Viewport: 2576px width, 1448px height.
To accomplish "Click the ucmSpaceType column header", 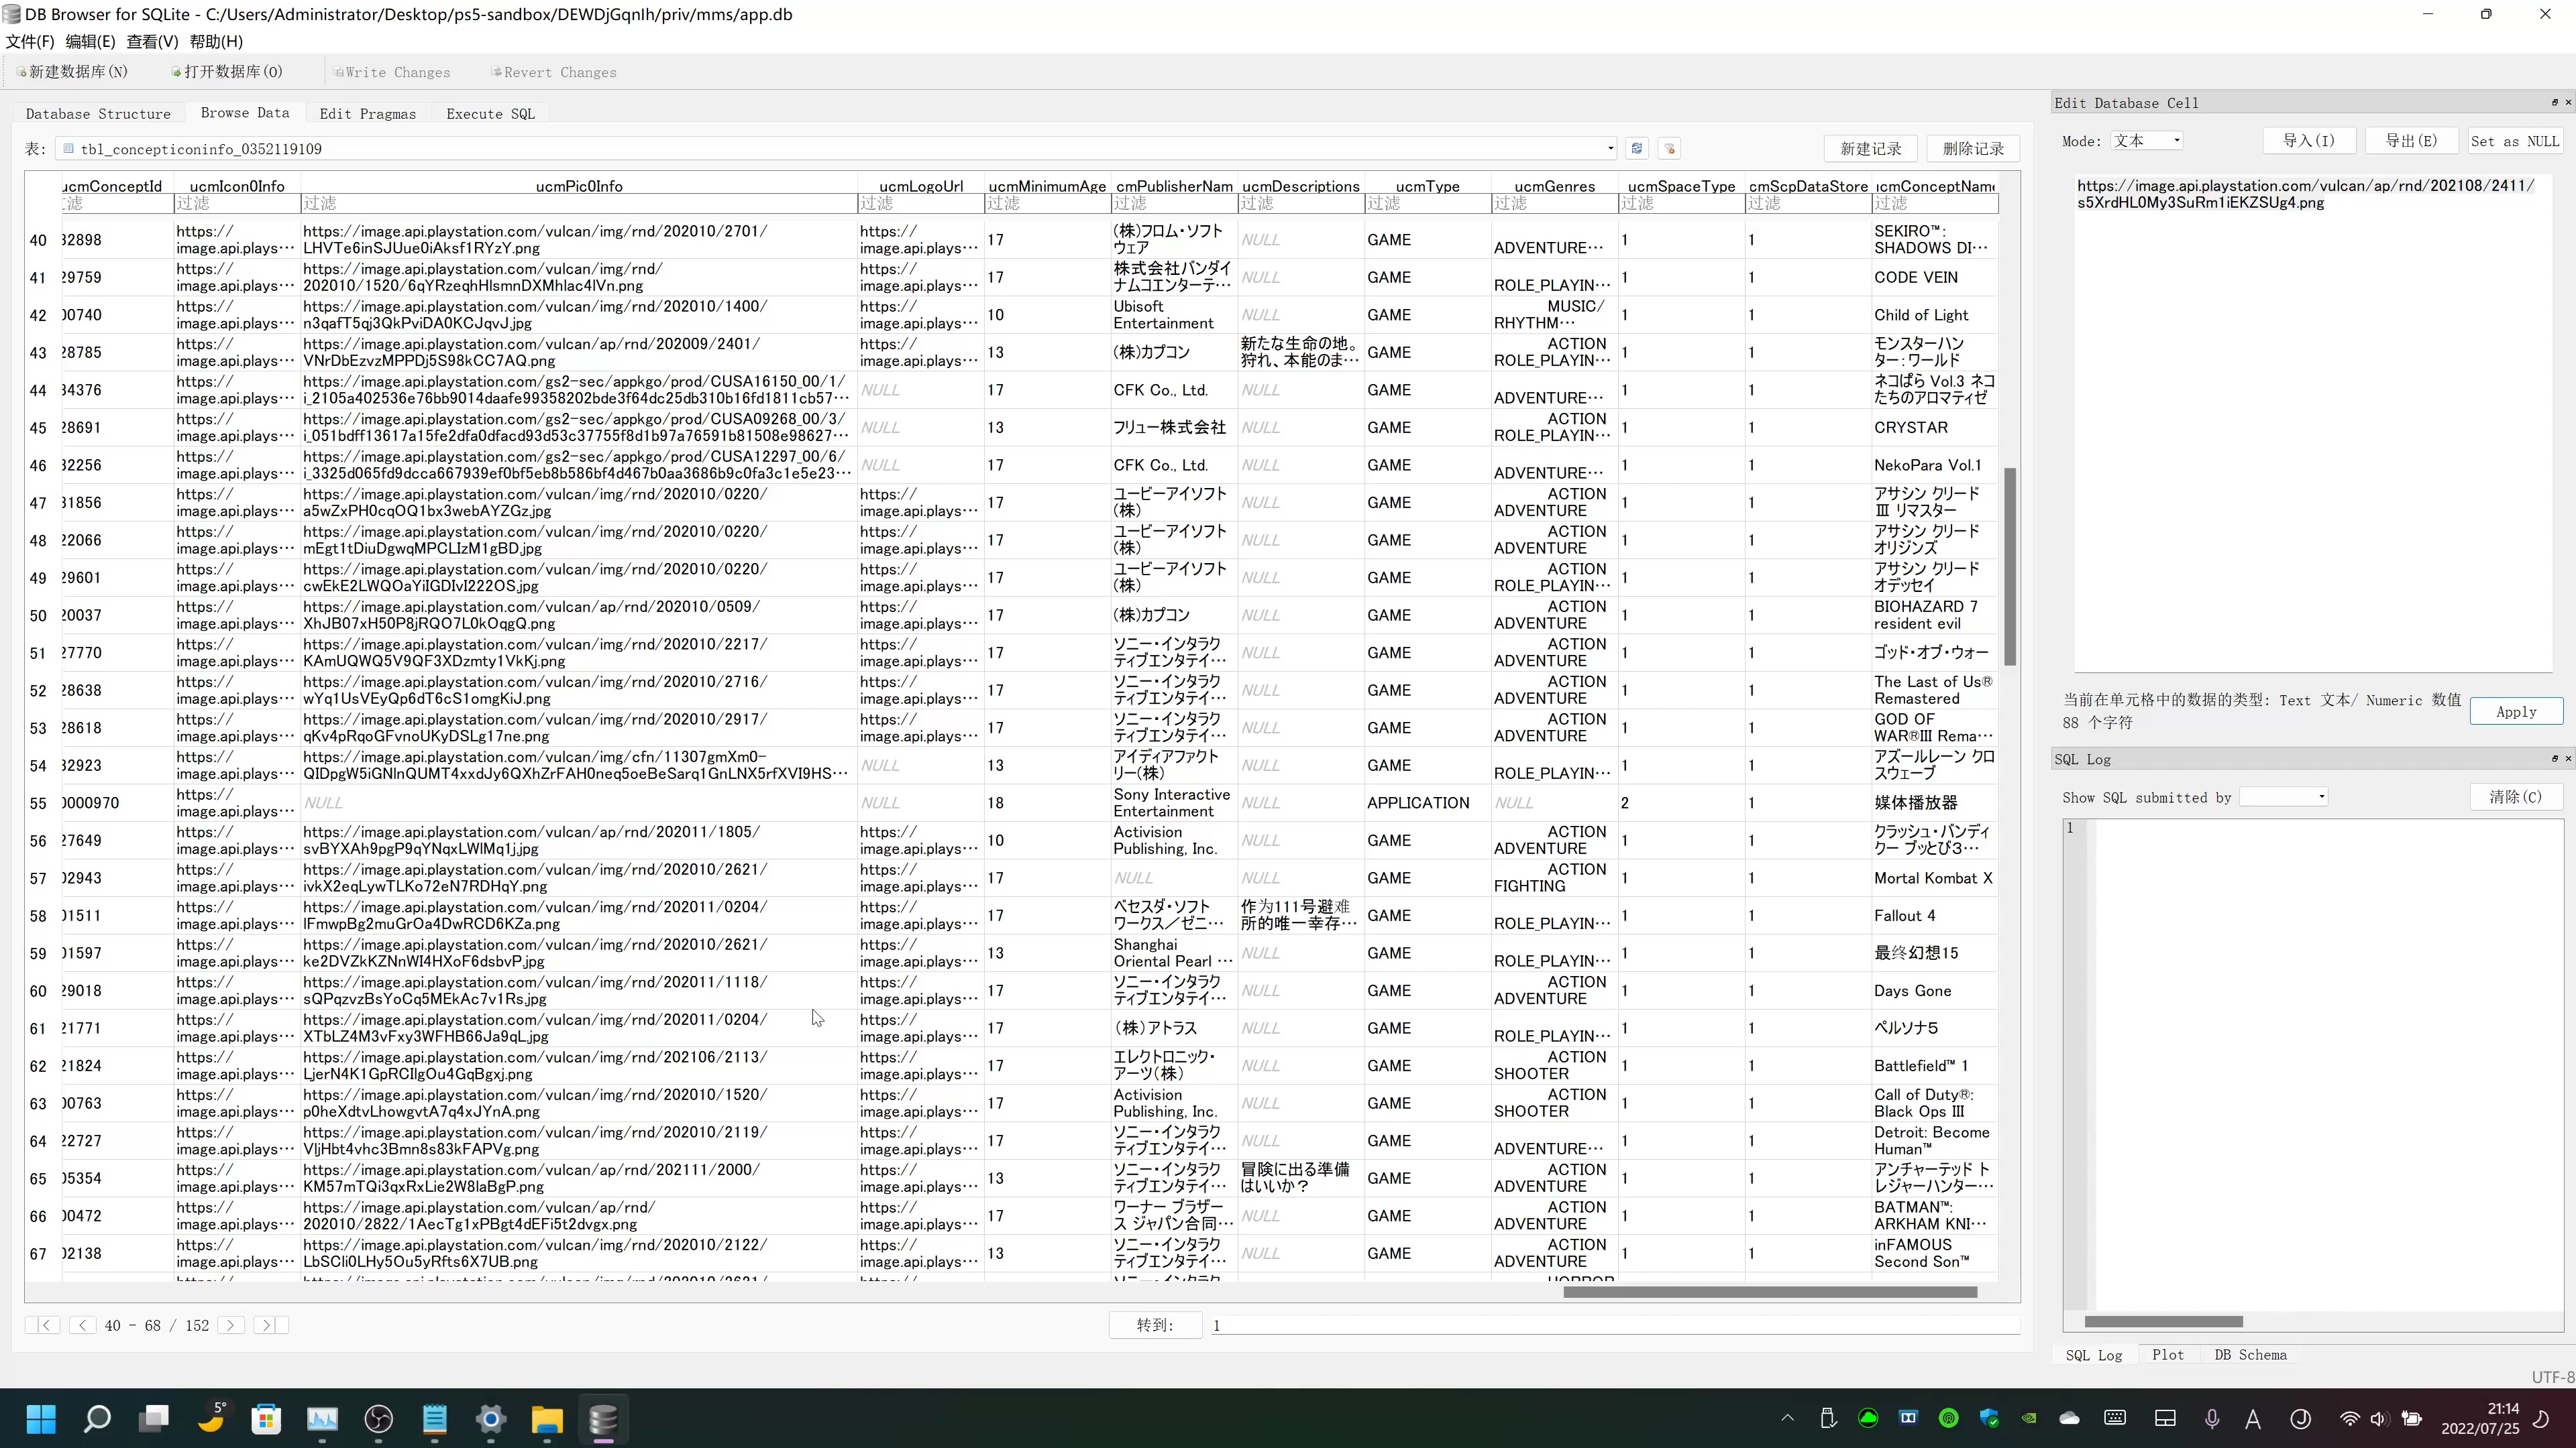I will tap(1681, 186).
